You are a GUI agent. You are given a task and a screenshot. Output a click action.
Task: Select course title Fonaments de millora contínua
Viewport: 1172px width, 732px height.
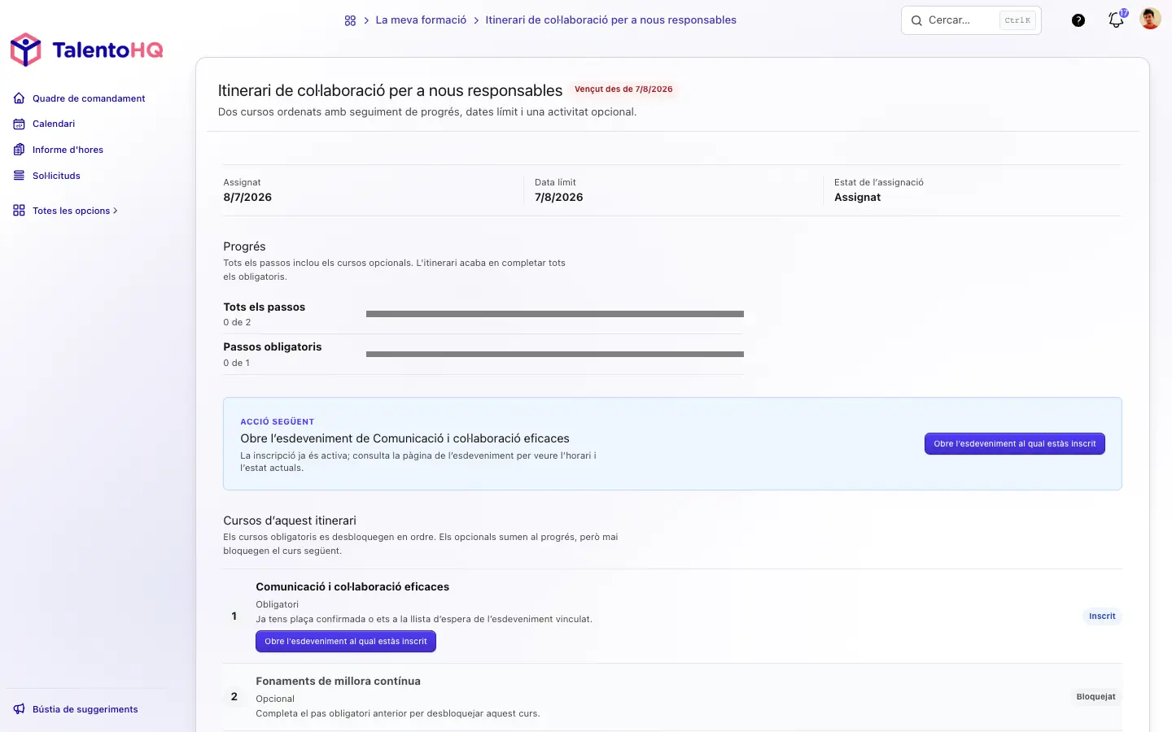[338, 682]
